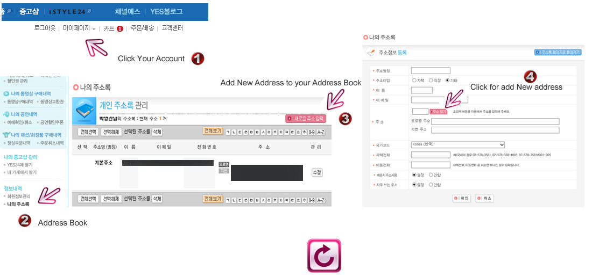The height and width of the screenshot is (277, 592).
Task: Open the 채널예스 tab
Action: tap(128, 11)
